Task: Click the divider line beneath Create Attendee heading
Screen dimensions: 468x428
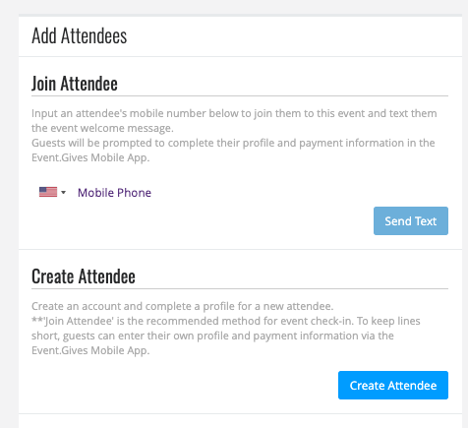Action: tap(240, 289)
